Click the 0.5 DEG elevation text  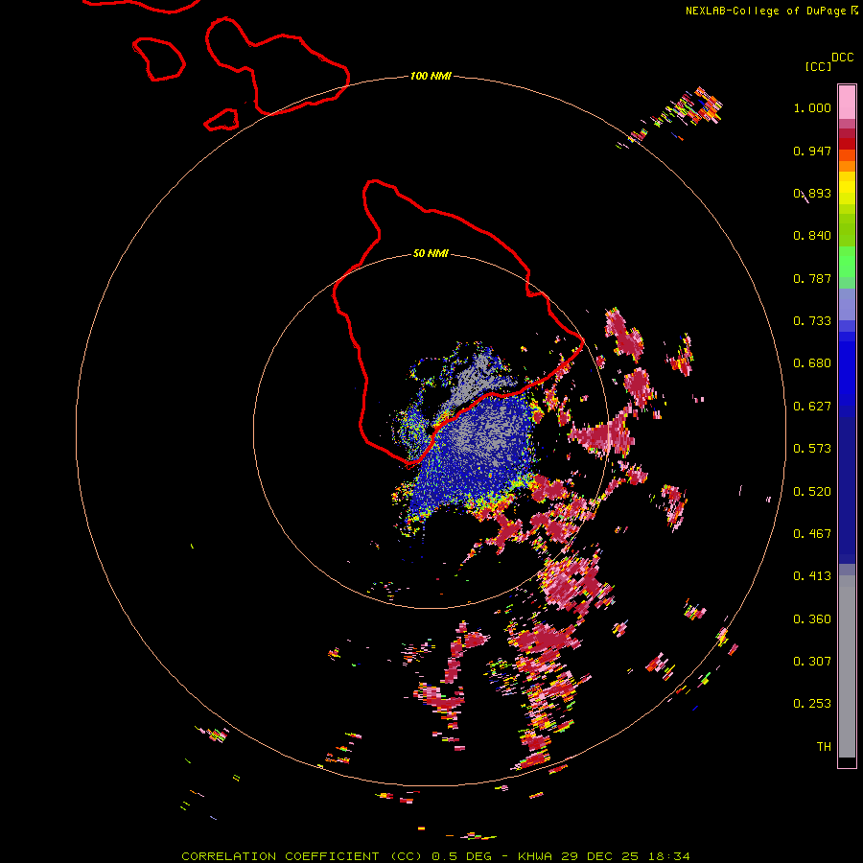(461, 856)
